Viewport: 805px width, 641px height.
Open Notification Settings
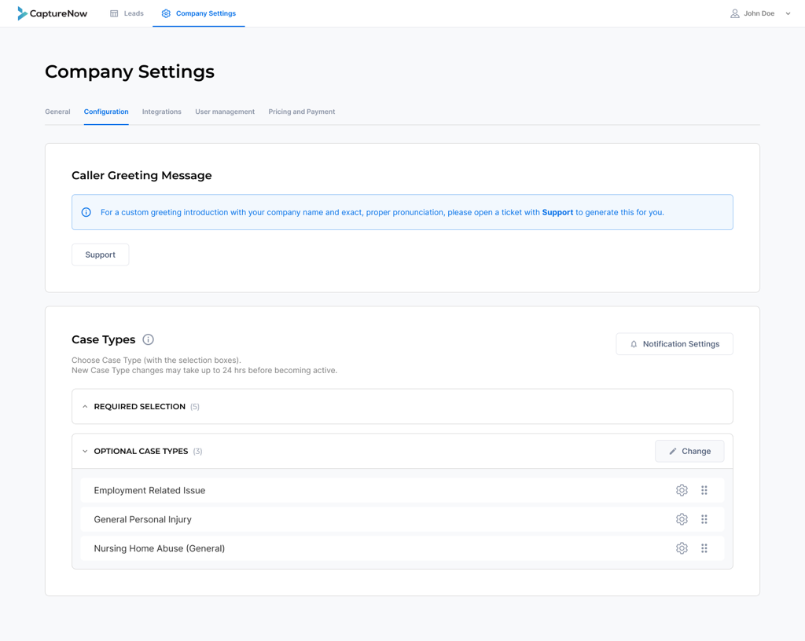pos(675,344)
